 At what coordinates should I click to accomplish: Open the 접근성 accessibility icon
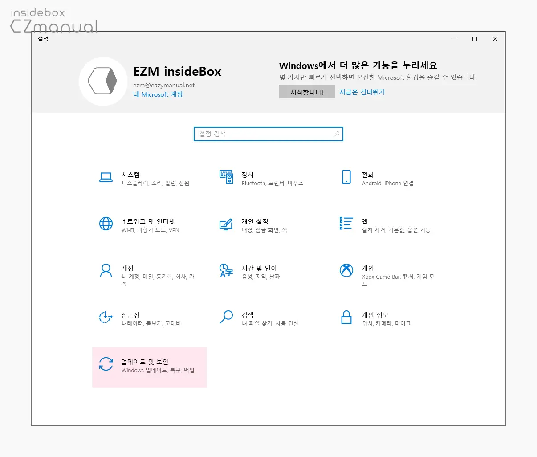[106, 317]
